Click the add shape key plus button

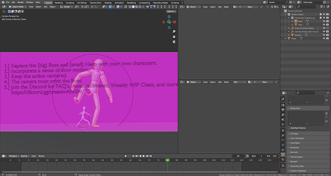(327, 113)
